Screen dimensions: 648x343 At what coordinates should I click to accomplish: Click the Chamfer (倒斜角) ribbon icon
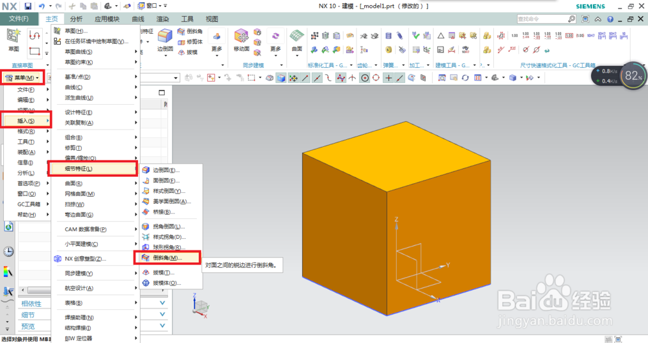(181, 31)
